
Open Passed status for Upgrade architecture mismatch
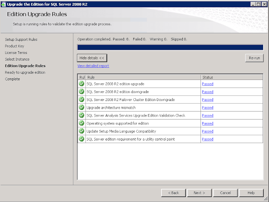click(x=208, y=108)
